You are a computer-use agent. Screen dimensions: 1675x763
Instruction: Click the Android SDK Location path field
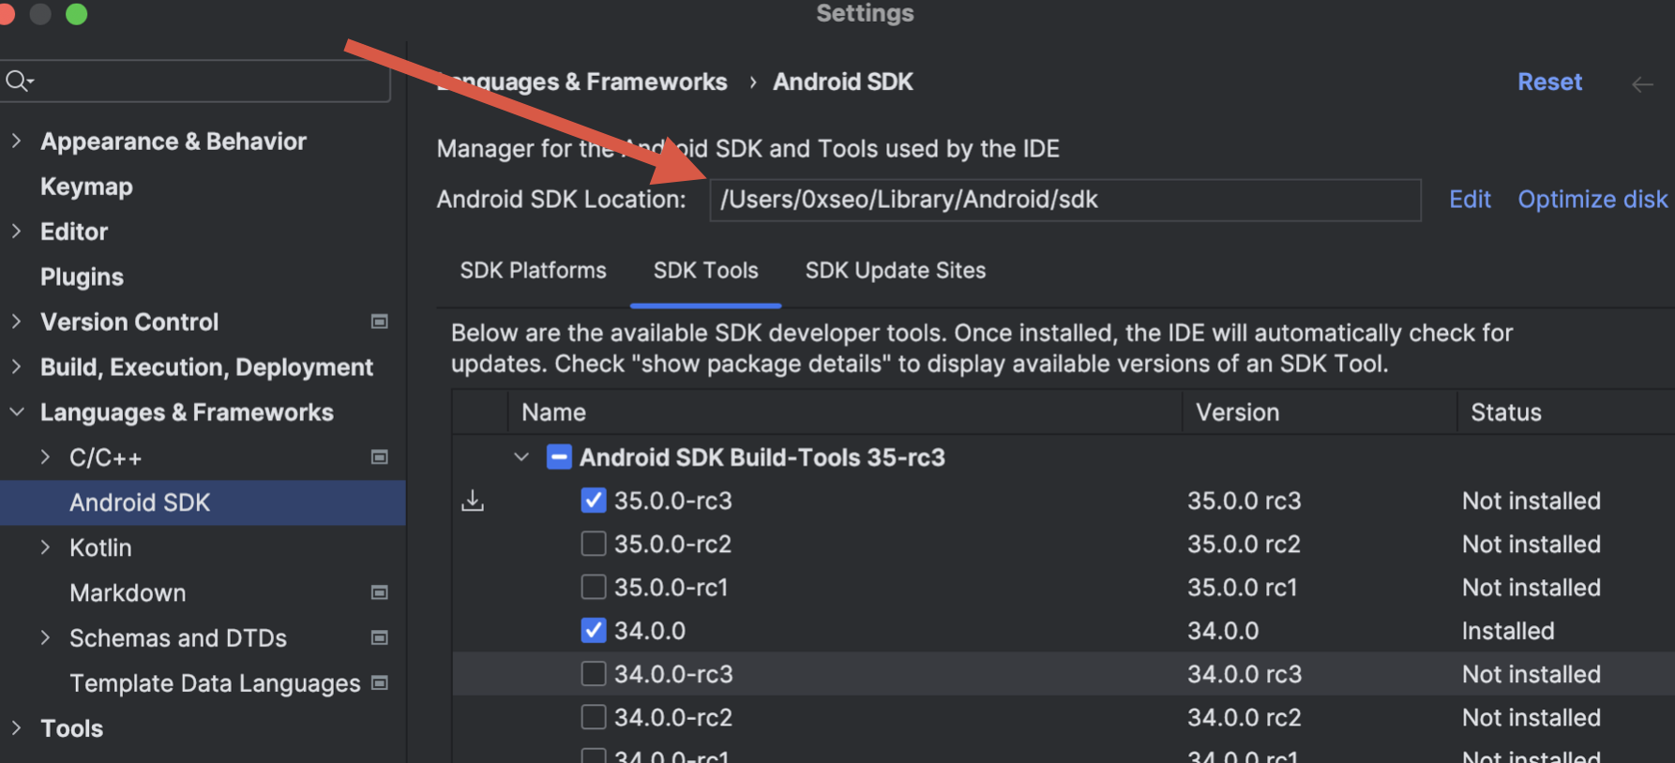coord(1065,200)
